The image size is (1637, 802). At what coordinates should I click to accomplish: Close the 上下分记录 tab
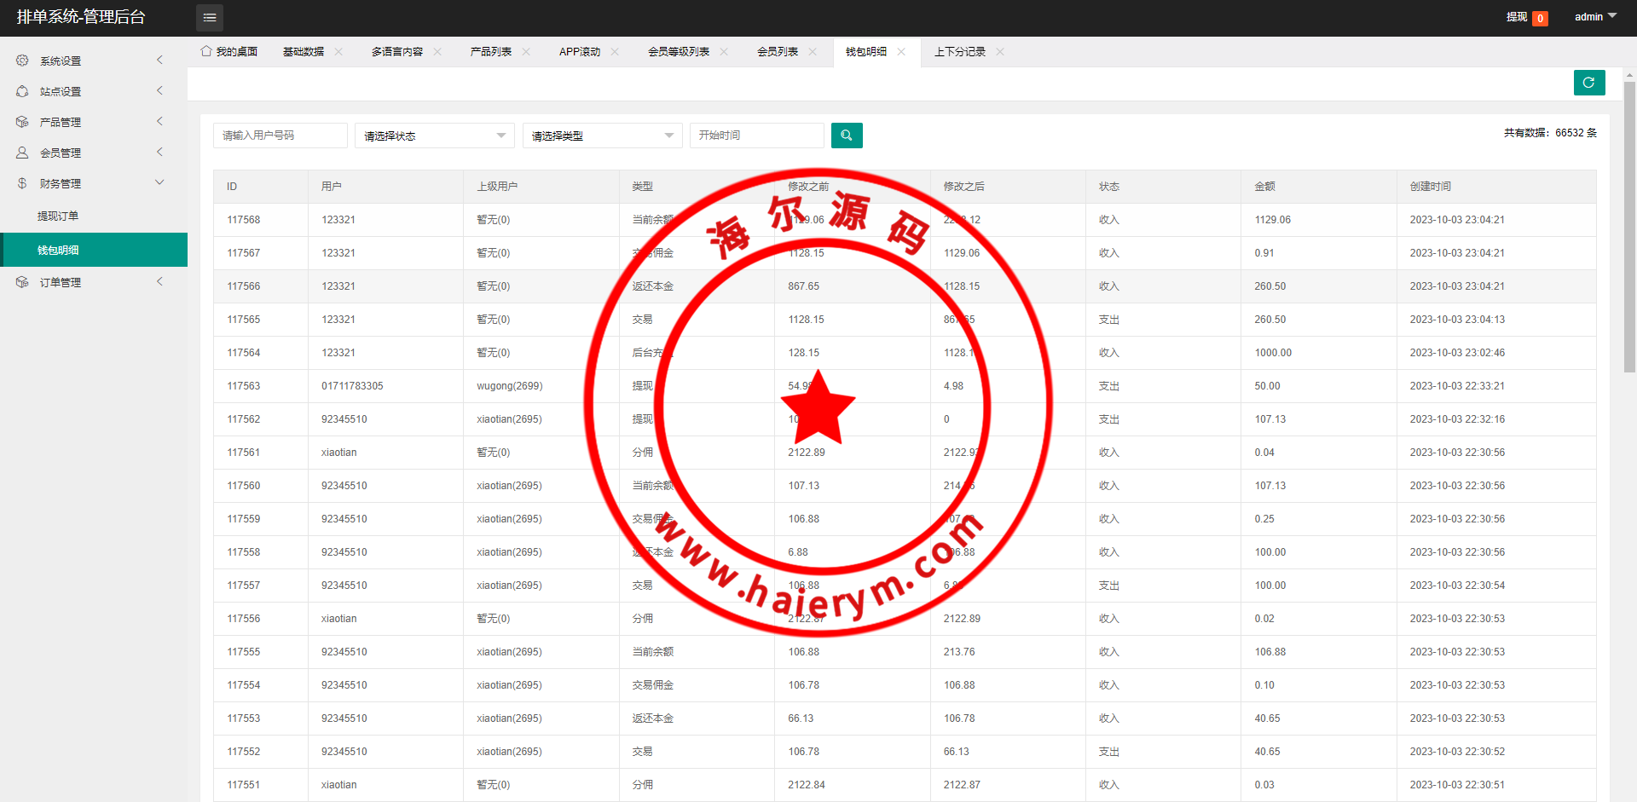(x=1000, y=52)
